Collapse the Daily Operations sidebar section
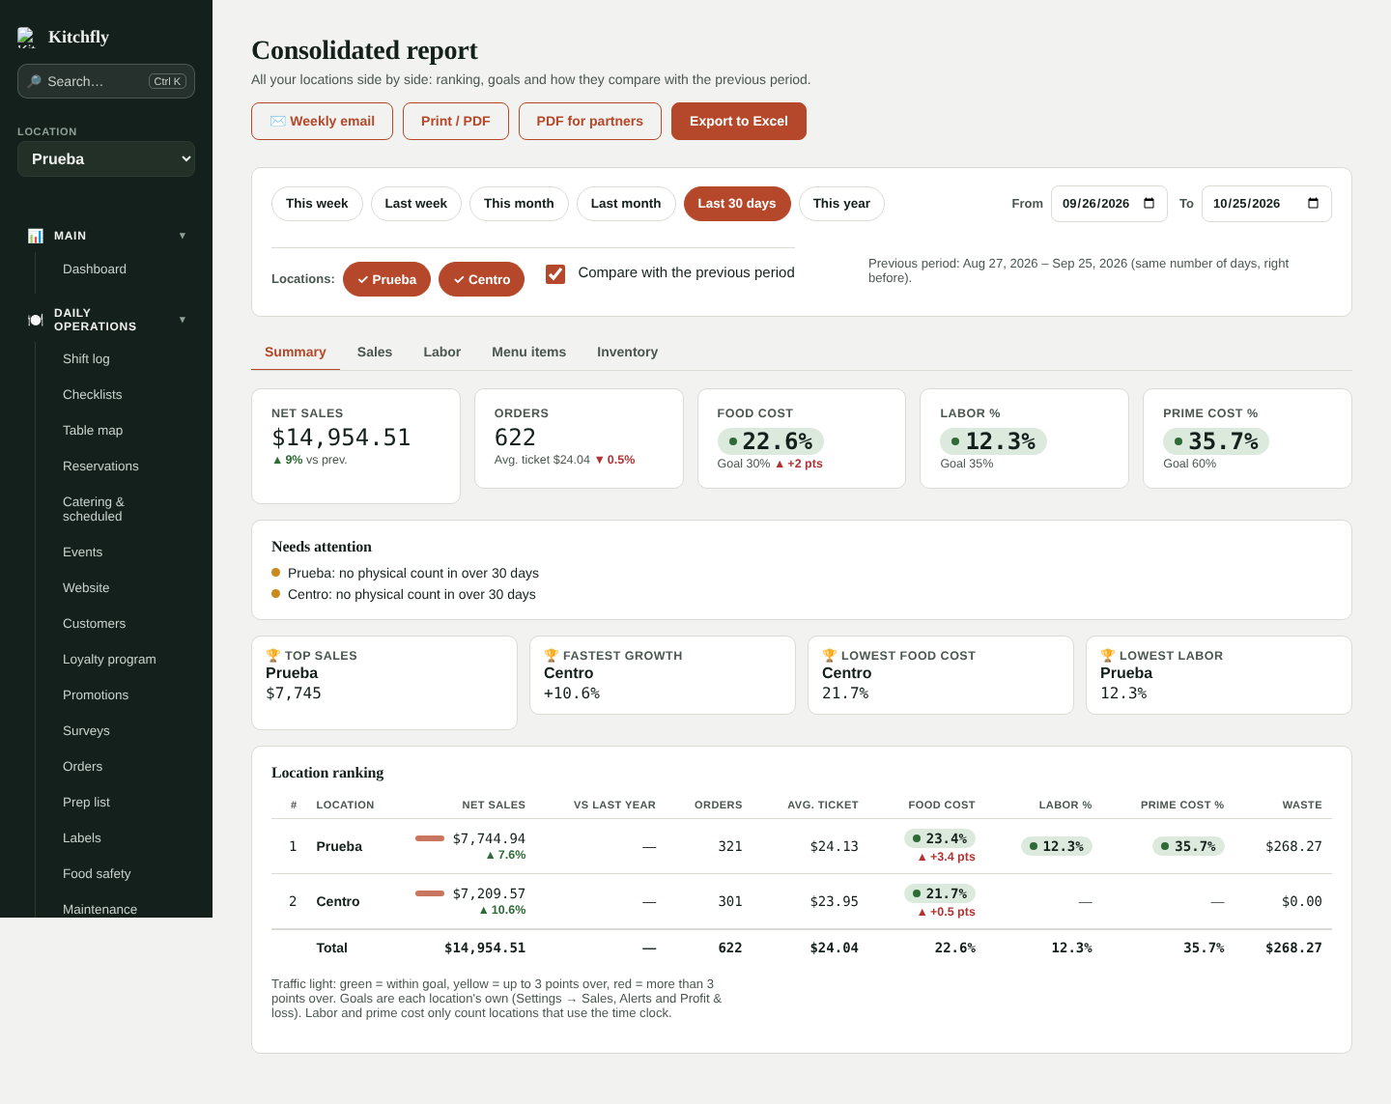 [x=106, y=320]
